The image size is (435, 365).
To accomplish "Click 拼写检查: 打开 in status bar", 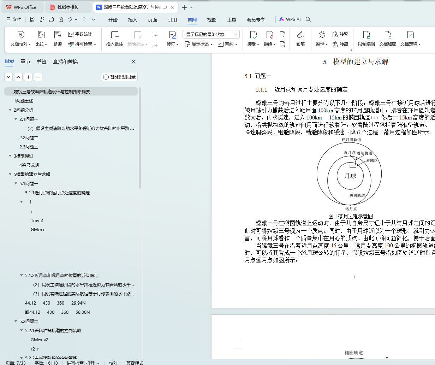I will [83, 363].
